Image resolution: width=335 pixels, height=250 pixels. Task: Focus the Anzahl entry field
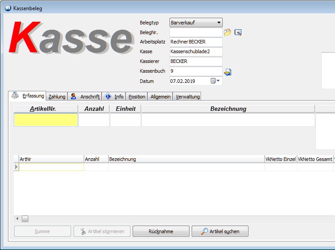94,120
